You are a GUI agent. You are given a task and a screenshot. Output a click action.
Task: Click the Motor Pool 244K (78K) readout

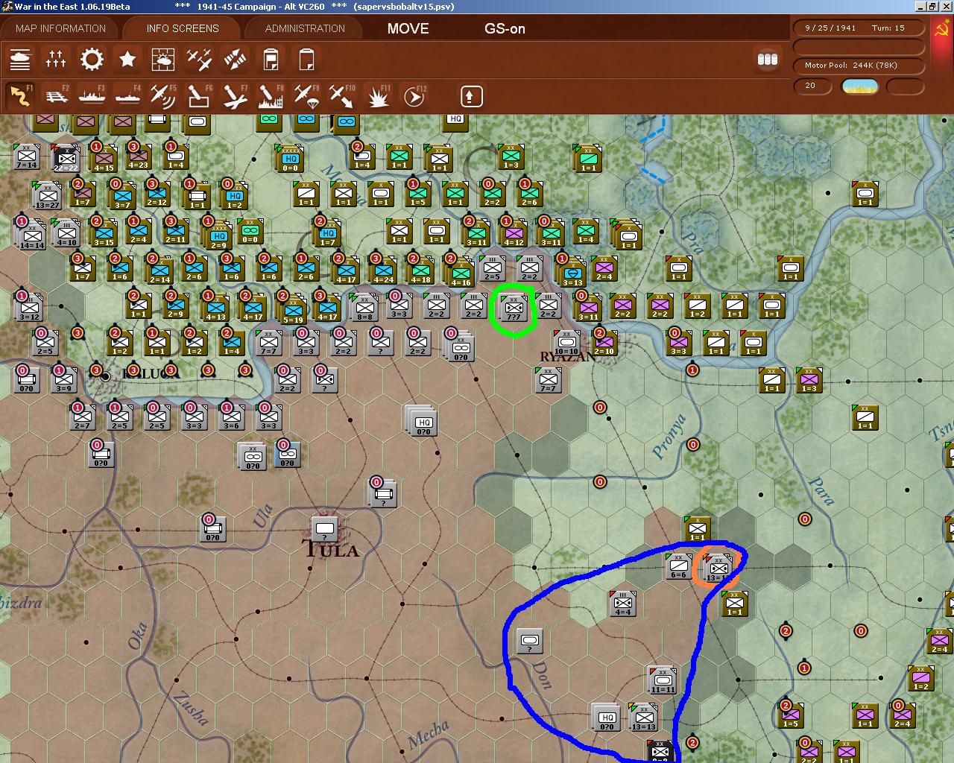point(859,65)
